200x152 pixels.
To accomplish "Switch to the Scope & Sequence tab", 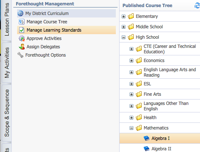I will (7, 113).
